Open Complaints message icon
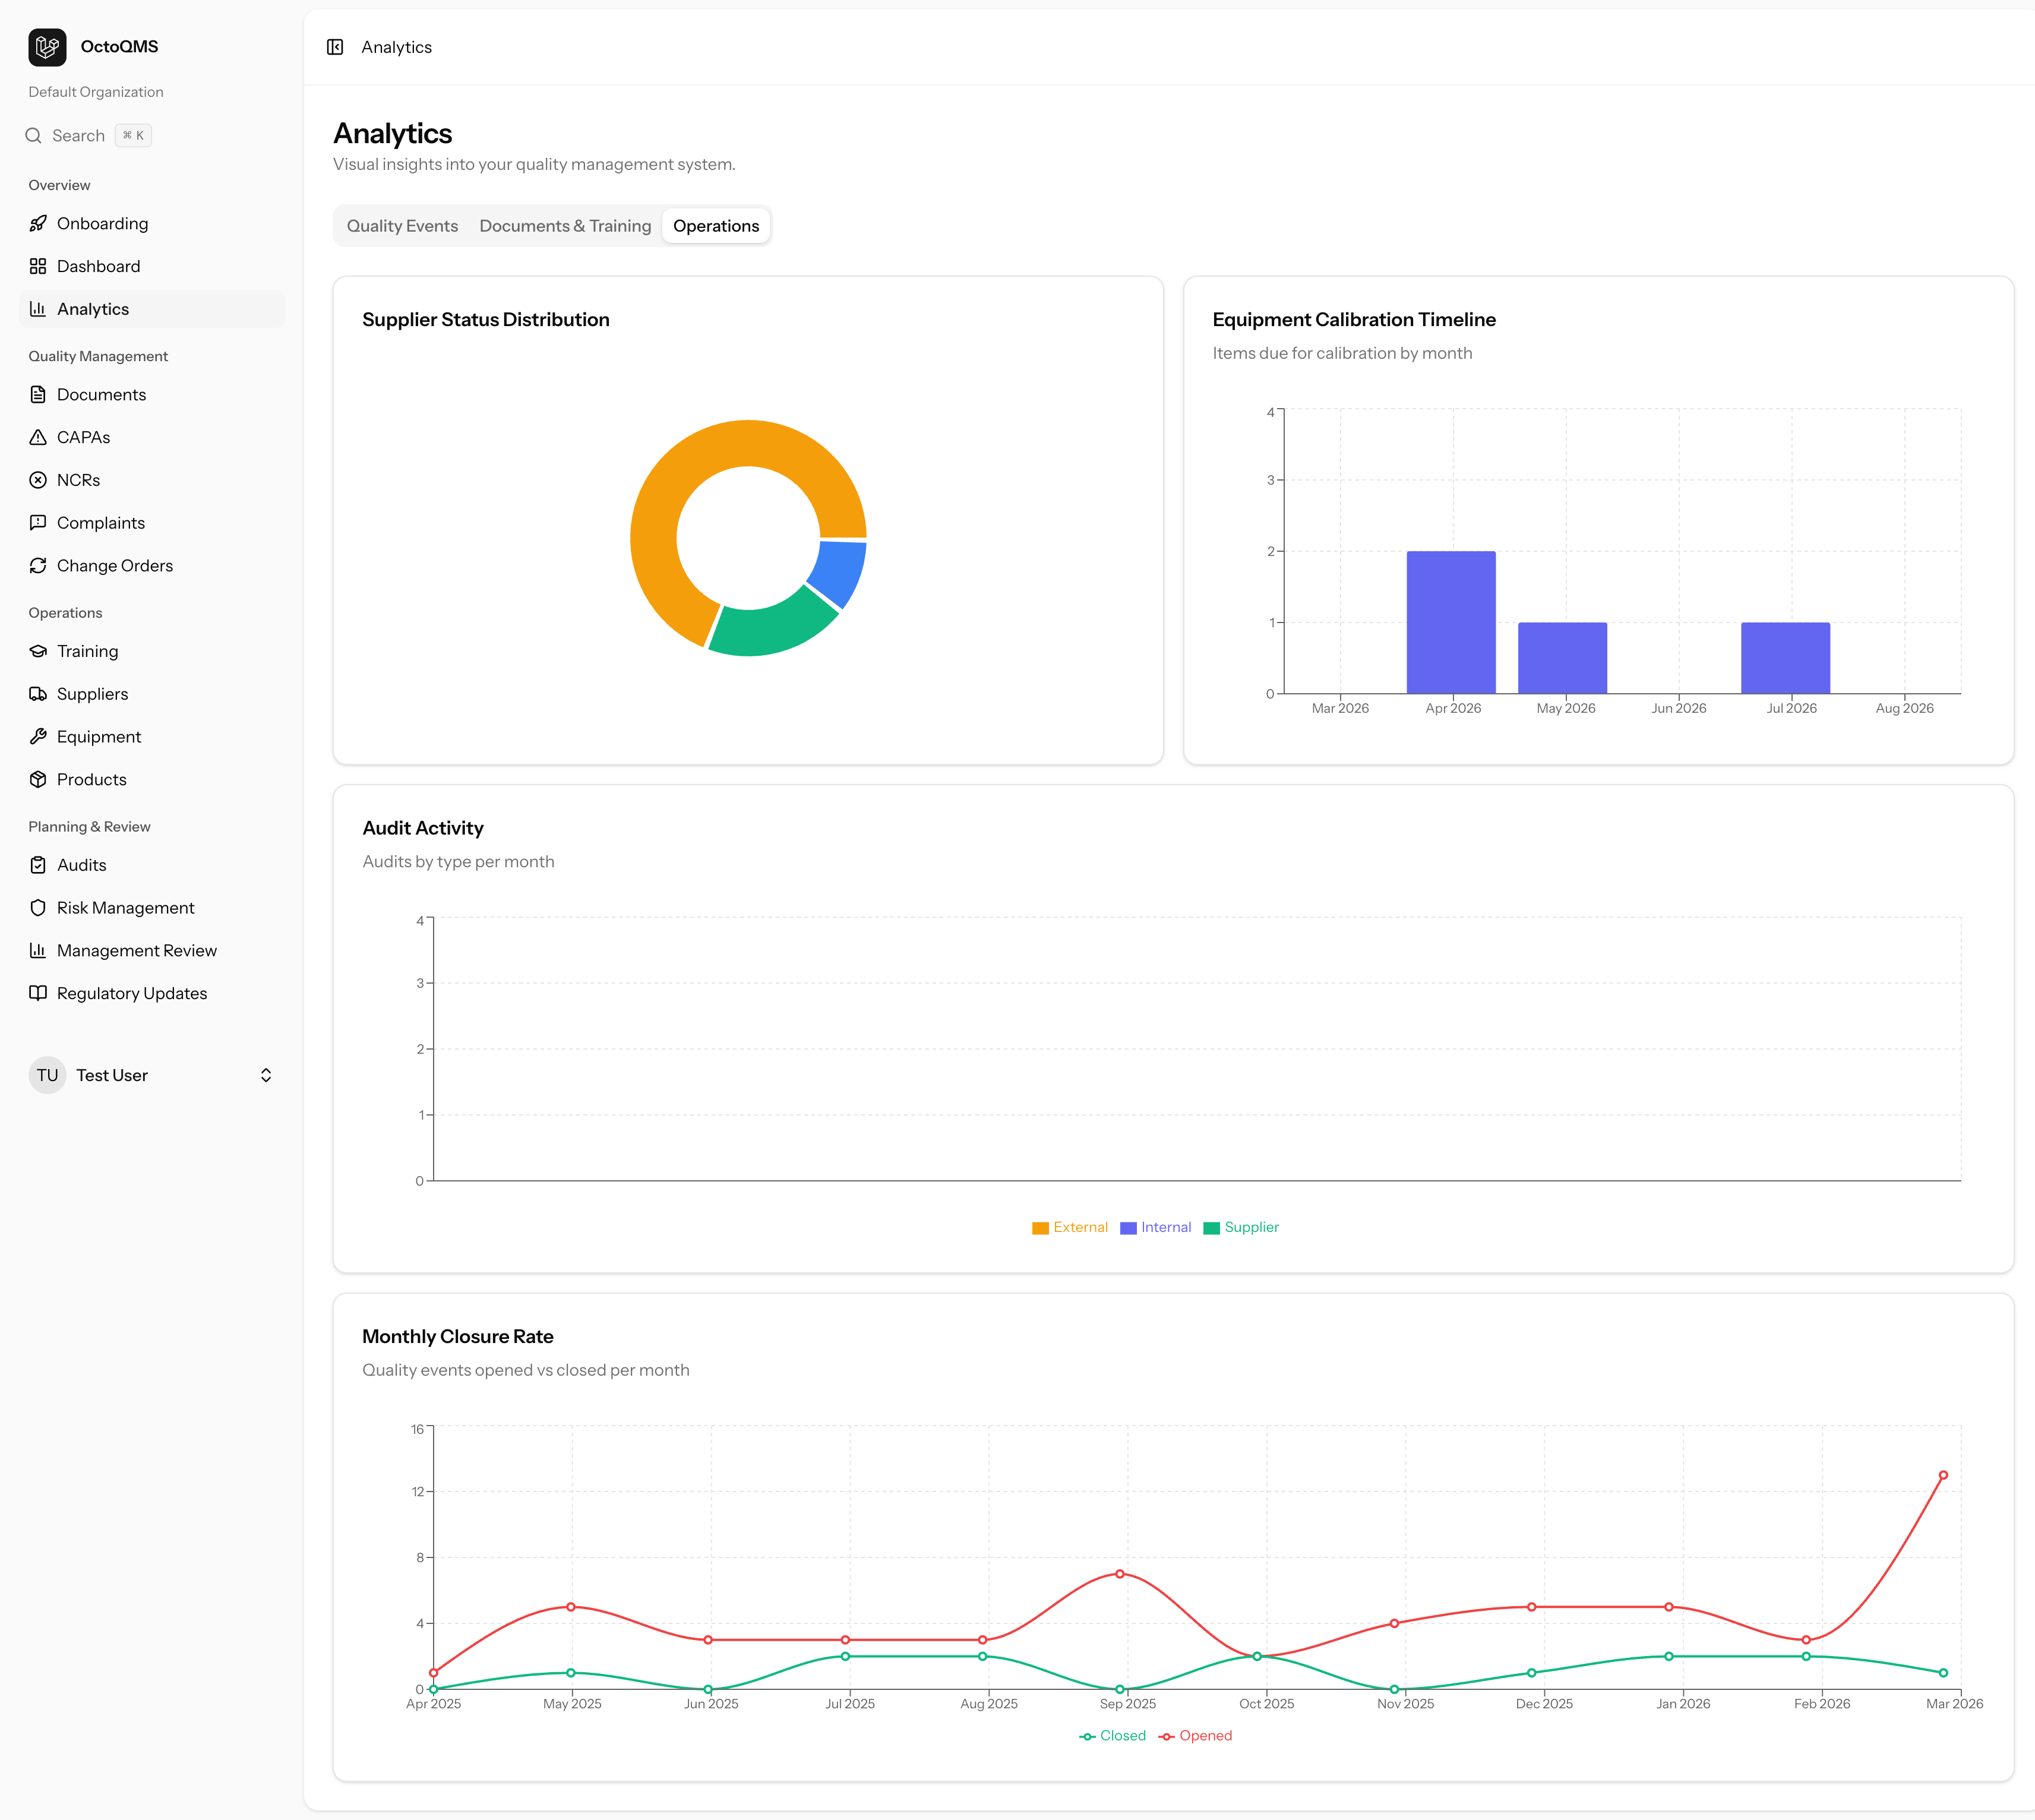This screenshot has height=1820, width=2035. (38, 523)
